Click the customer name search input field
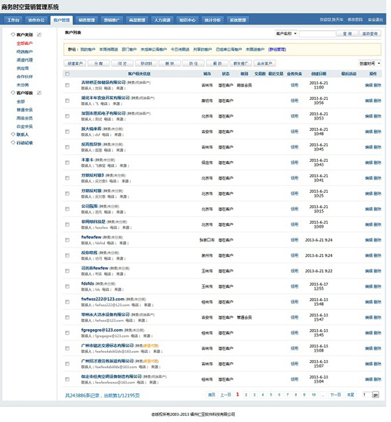Image resolution: width=391 pixels, height=422 pixels. 317,33
